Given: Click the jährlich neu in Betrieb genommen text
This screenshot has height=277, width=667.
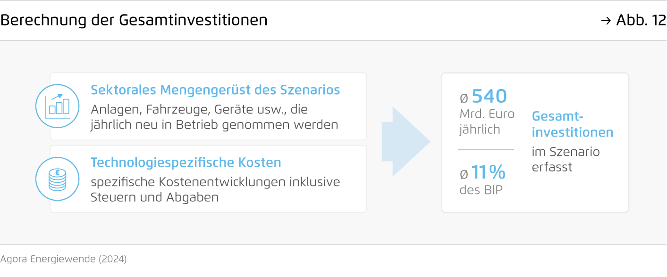Looking at the screenshot, I should click(x=214, y=125).
